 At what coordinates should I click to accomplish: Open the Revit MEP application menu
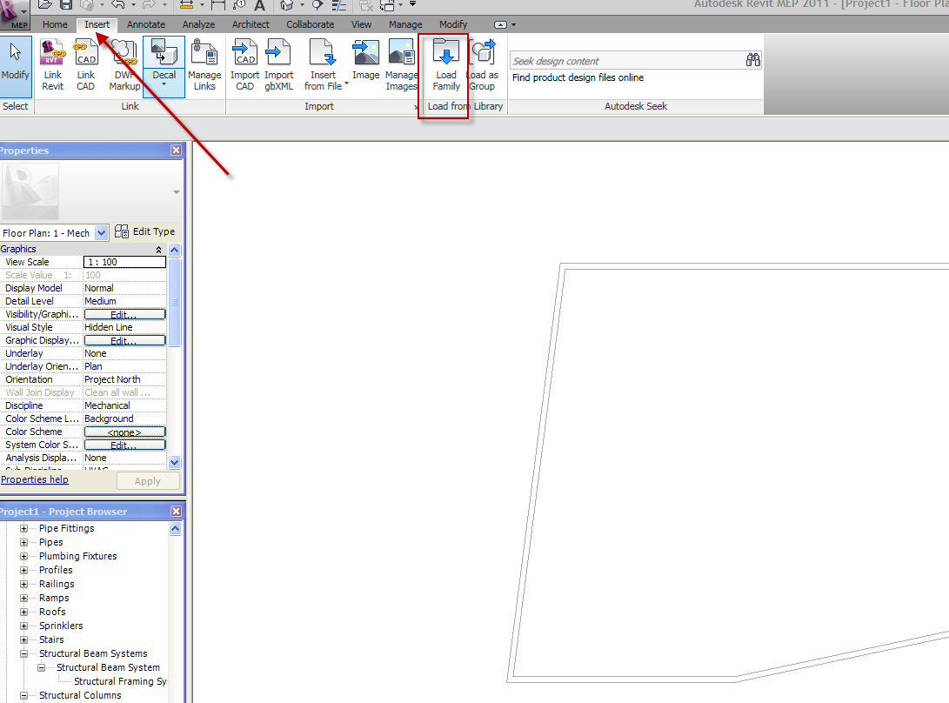(15, 15)
